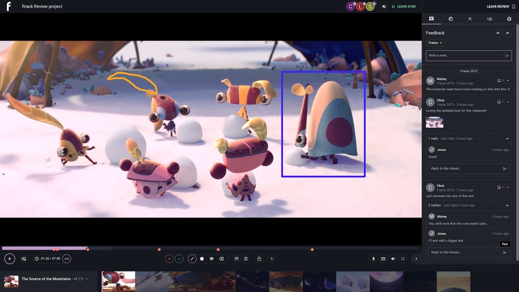519x292 pixels.
Task: Open participant C's avatar
Action: 351,6
